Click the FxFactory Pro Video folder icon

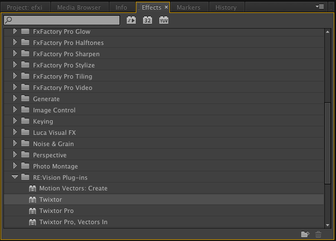pyautogui.click(x=25, y=87)
